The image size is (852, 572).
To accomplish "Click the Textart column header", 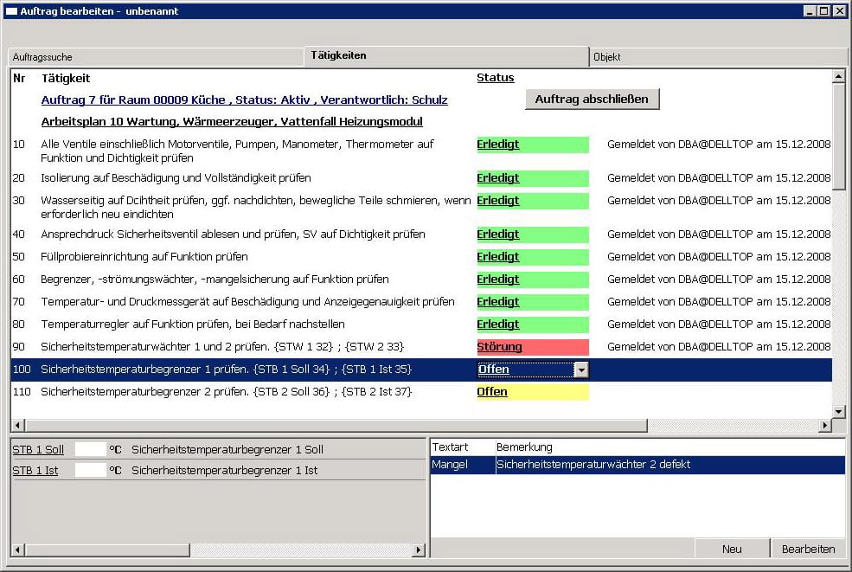I will coord(450,447).
